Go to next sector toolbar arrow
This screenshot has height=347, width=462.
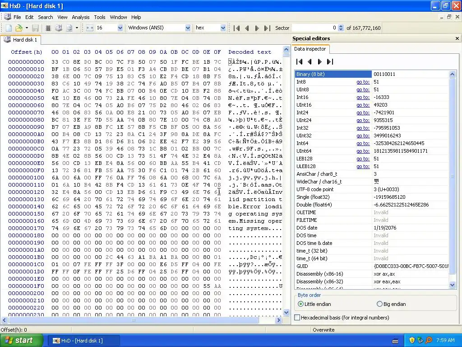coord(257,28)
